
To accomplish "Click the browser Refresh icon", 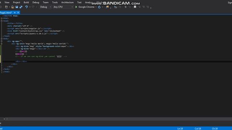I will 99,7.
